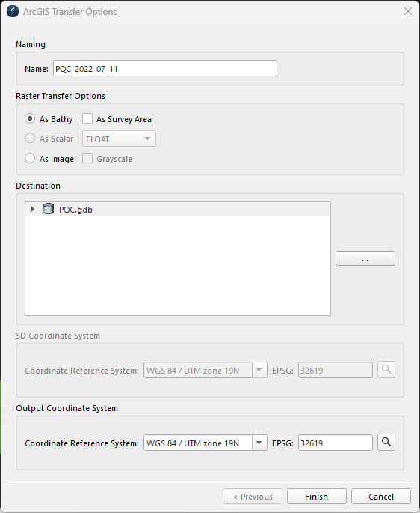420x513 pixels.
Task: Select the As Bathy radio button
Action: coord(30,119)
